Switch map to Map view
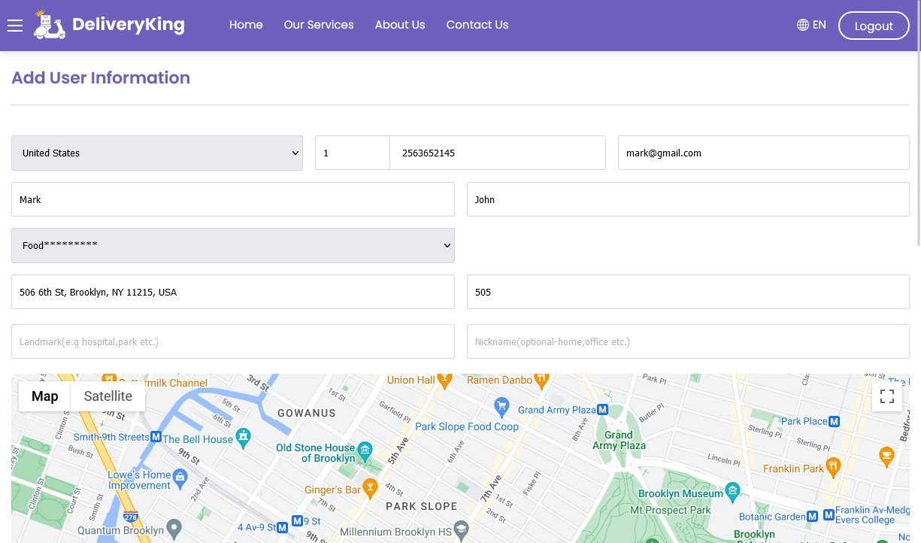921x543 pixels. (45, 396)
